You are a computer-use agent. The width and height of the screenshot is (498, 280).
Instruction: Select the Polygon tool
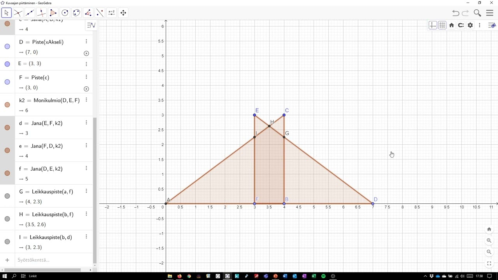pos(53,13)
